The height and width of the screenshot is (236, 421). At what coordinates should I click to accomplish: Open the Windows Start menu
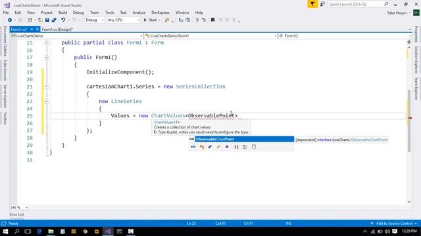[5, 231]
